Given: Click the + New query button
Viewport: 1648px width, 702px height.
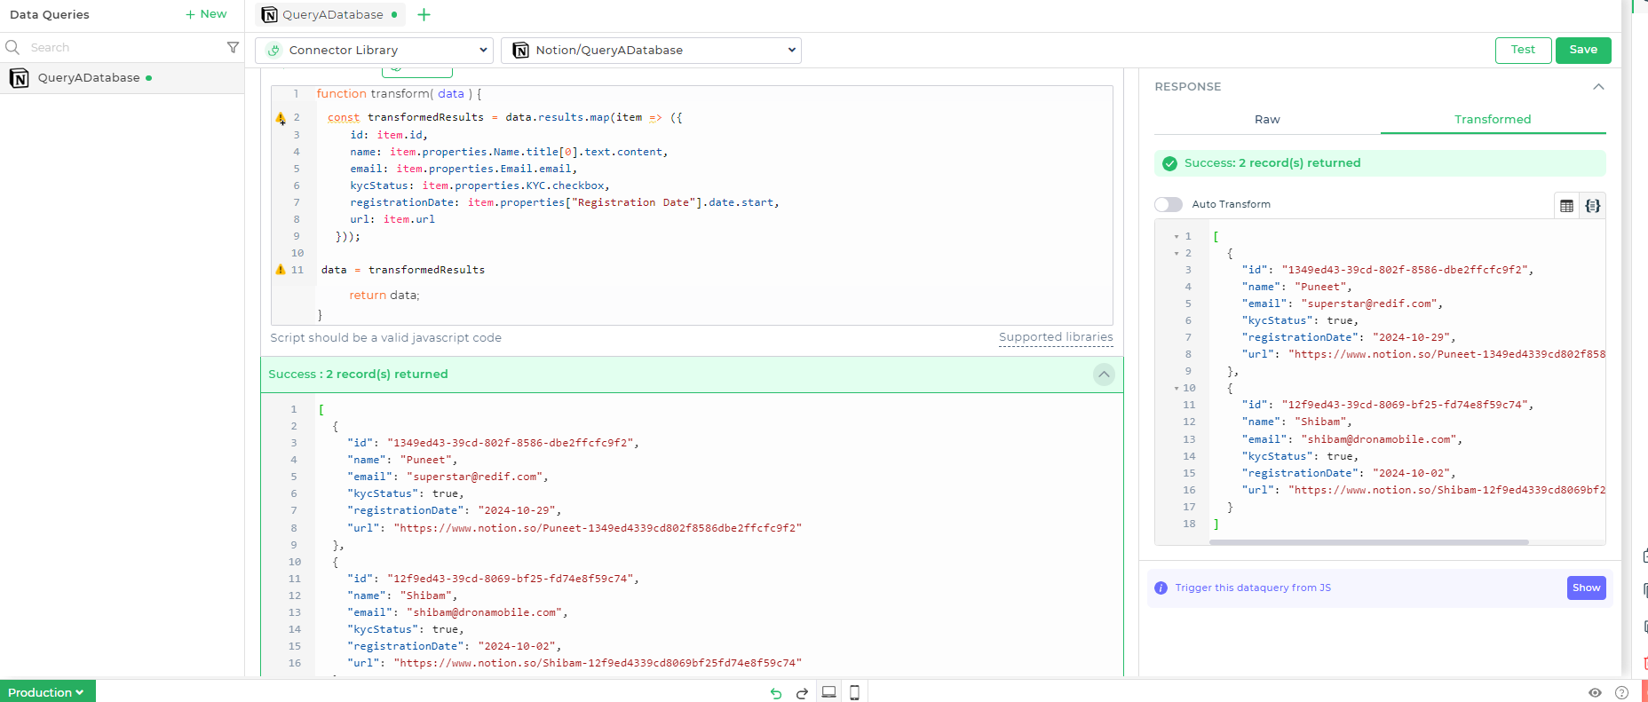Looking at the screenshot, I should pos(206,14).
